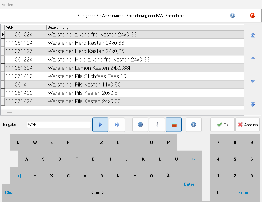Click the single-arrow search forward button
262x202 pixels.
click(100, 125)
